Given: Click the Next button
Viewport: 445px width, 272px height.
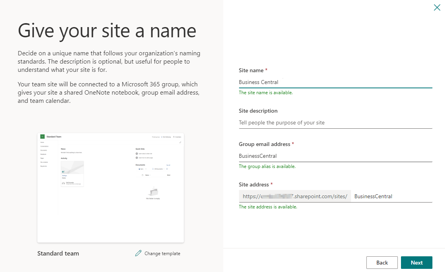Looking at the screenshot, I should (416, 262).
